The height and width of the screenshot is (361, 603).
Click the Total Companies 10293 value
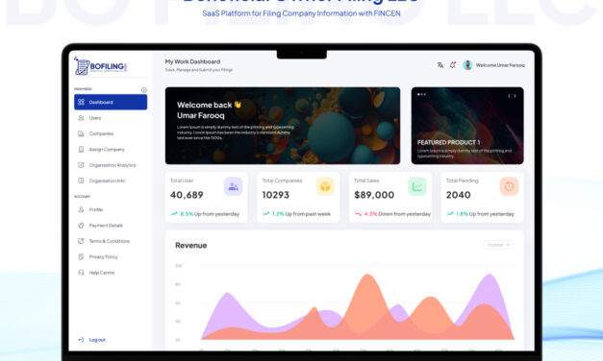tap(276, 195)
